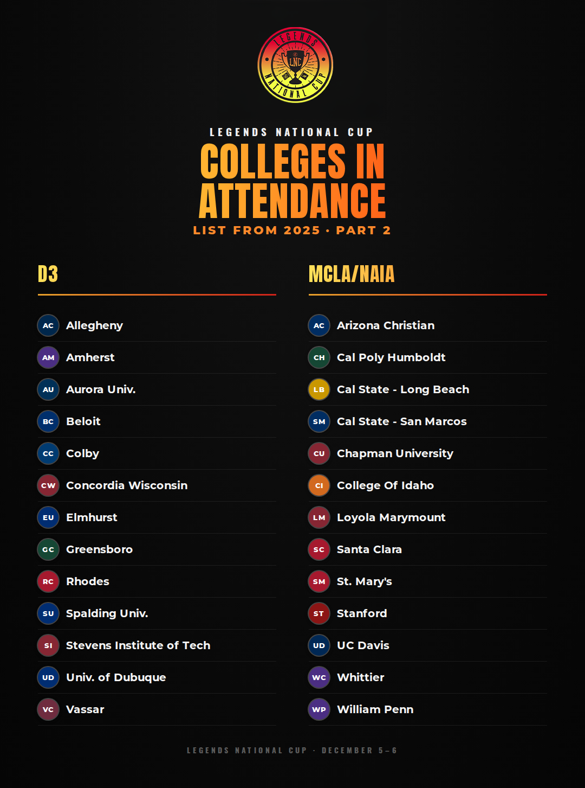The image size is (585, 788).
Task: Click the yellow LB Long Beach badge
Action: 319,389
